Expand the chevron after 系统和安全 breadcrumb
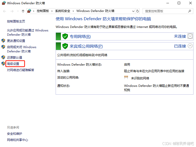The width and height of the screenshot is (196, 147). (x=73, y=11)
